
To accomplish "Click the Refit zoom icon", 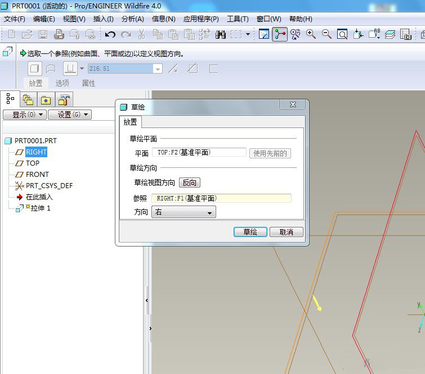I will pyautogui.click(x=342, y=34).
